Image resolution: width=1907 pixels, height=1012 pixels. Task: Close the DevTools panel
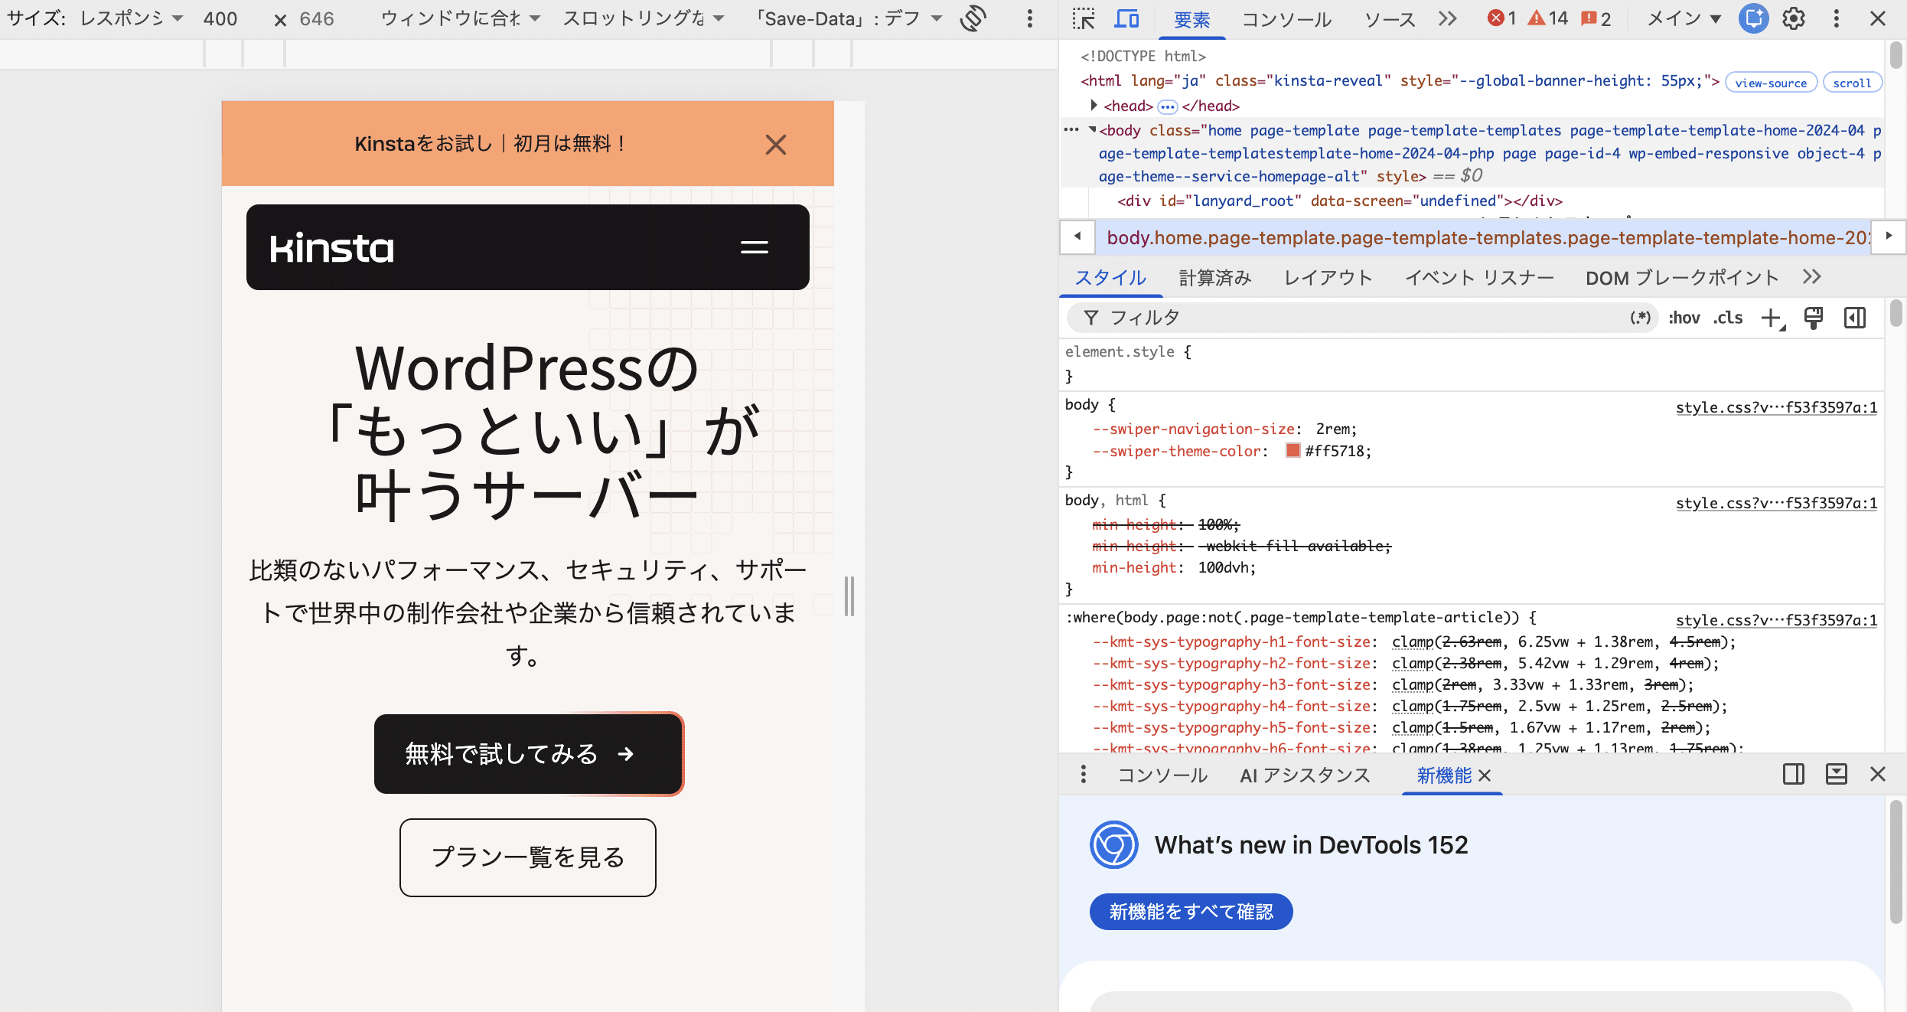(x=1878, y=18)
